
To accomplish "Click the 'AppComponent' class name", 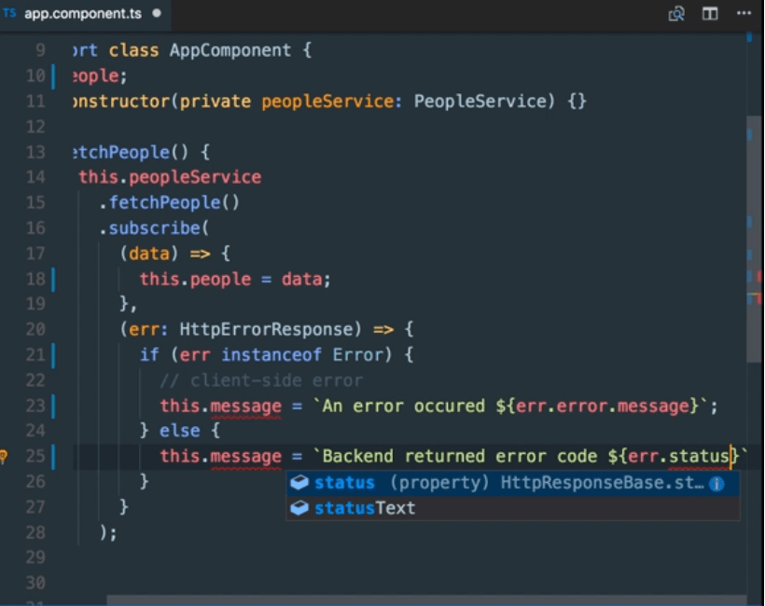I will (230, 50).
